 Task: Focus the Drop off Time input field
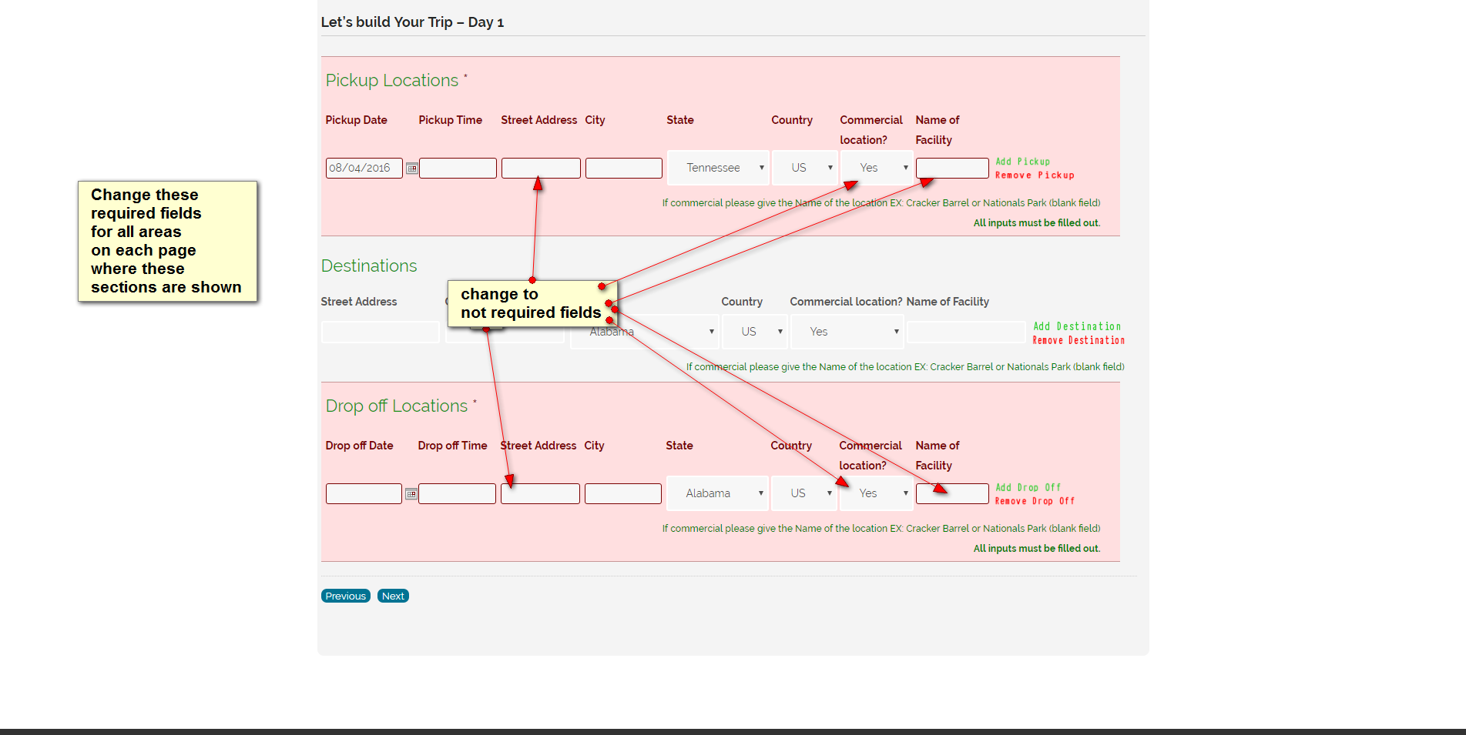[x=457, y=493]
